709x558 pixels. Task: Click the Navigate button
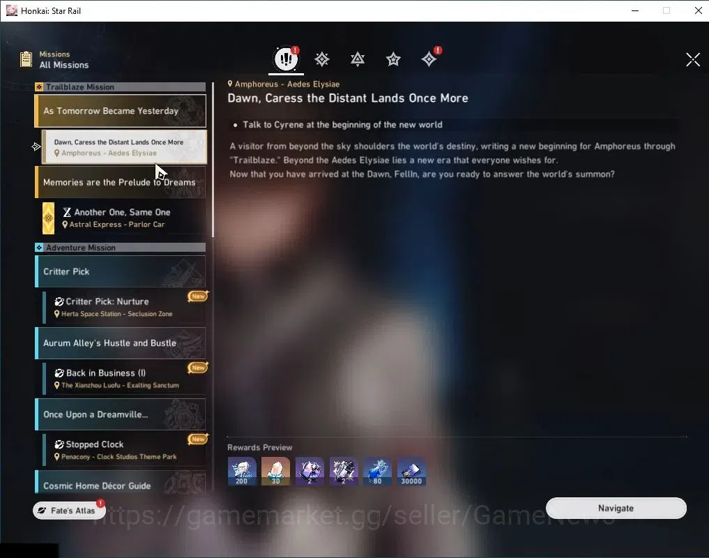tap(616, 508)
